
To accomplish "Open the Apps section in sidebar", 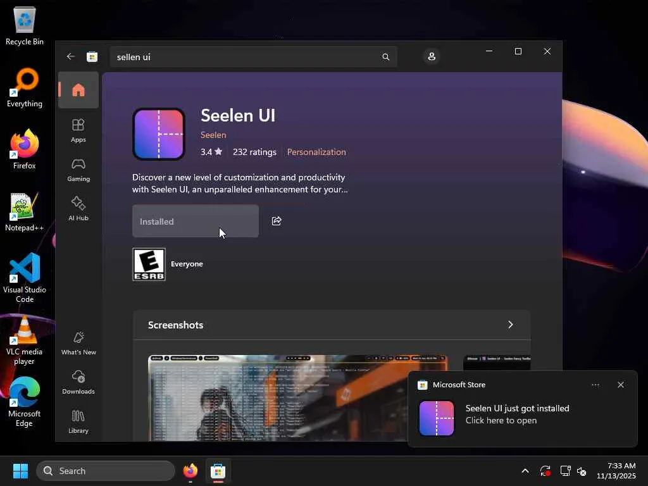I will (x=78, y=130).
